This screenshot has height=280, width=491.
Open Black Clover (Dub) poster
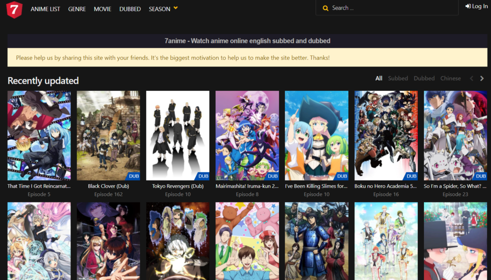coord(108,135)
